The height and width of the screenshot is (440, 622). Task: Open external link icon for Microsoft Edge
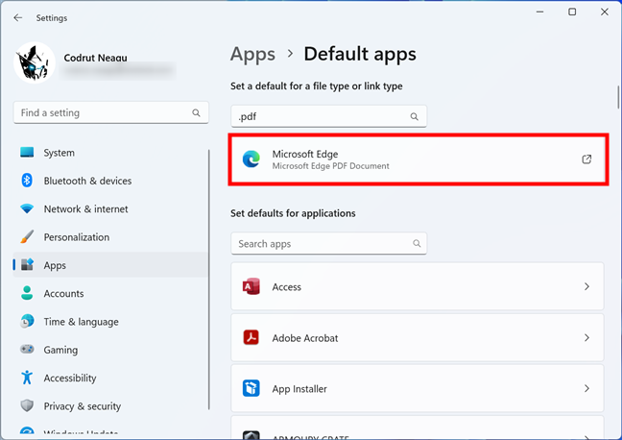(x=586, y=159)
